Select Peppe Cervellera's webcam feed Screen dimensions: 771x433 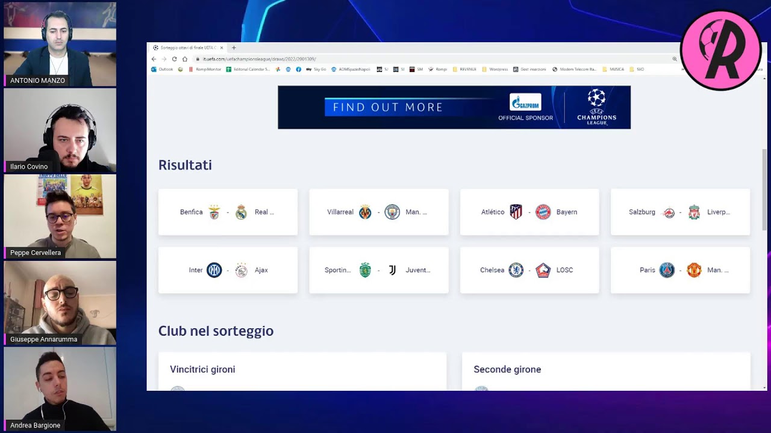(x=60, y=216)
